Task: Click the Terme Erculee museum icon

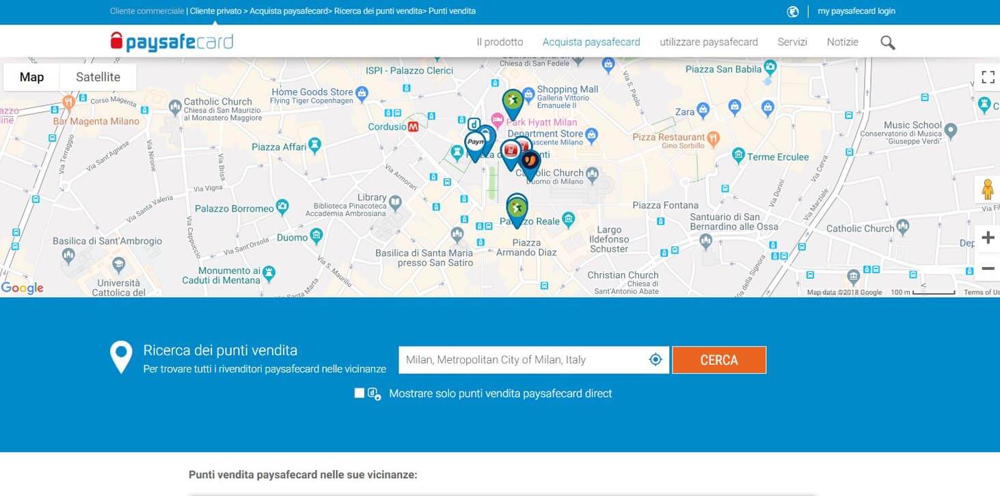Action: 738,156
